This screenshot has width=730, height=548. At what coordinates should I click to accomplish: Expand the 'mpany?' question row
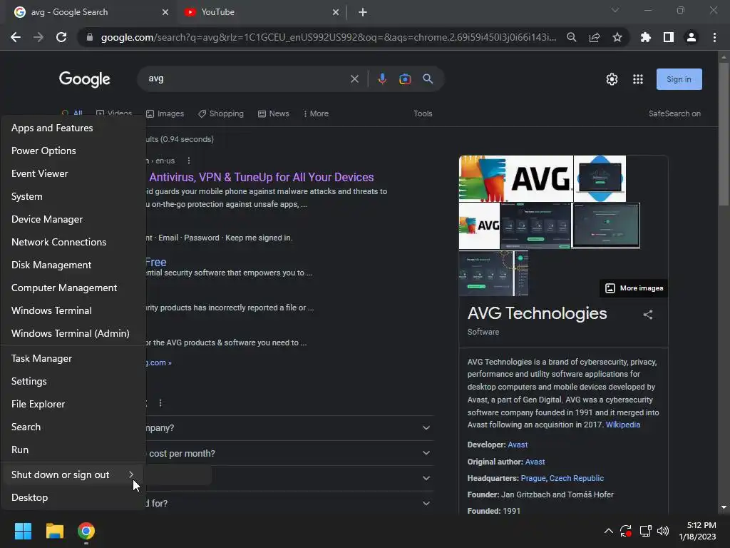pos(426,428)
